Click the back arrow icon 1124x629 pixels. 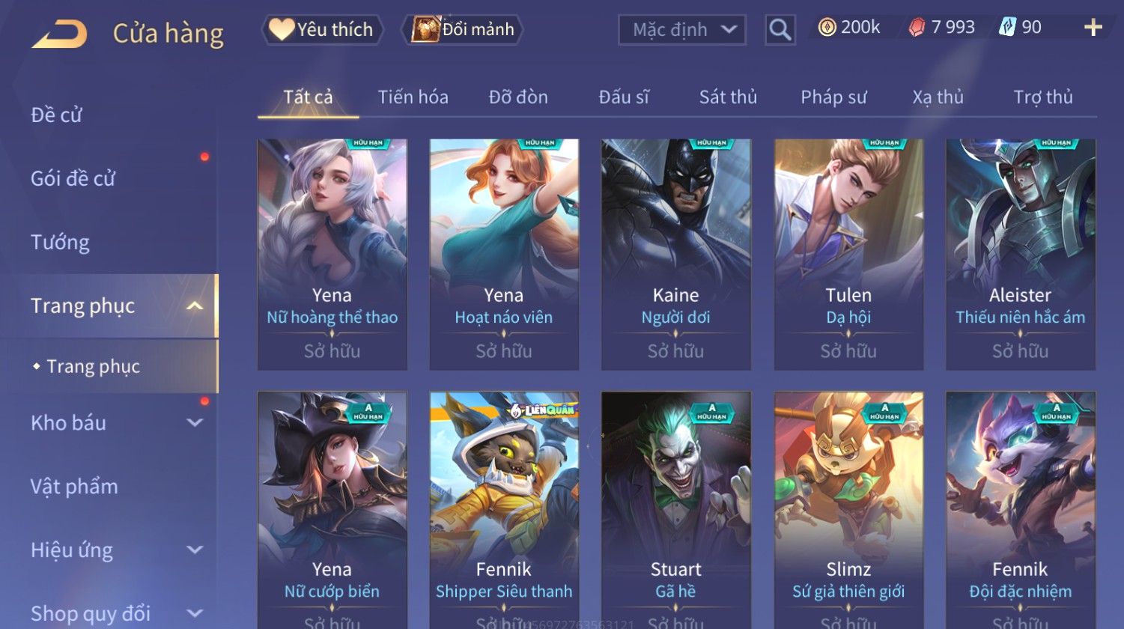pyautogui.click(x=59, y=34)
